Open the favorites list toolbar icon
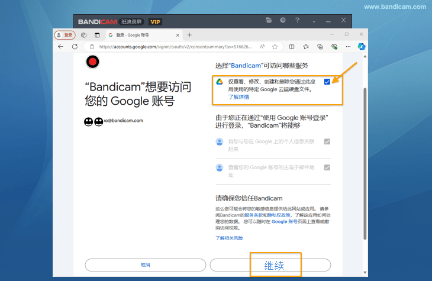The height and width of the screenshot is (281, 432). pyautogui.click(x=306, y=46)
